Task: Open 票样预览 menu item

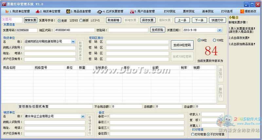Action: click(189, 11)
